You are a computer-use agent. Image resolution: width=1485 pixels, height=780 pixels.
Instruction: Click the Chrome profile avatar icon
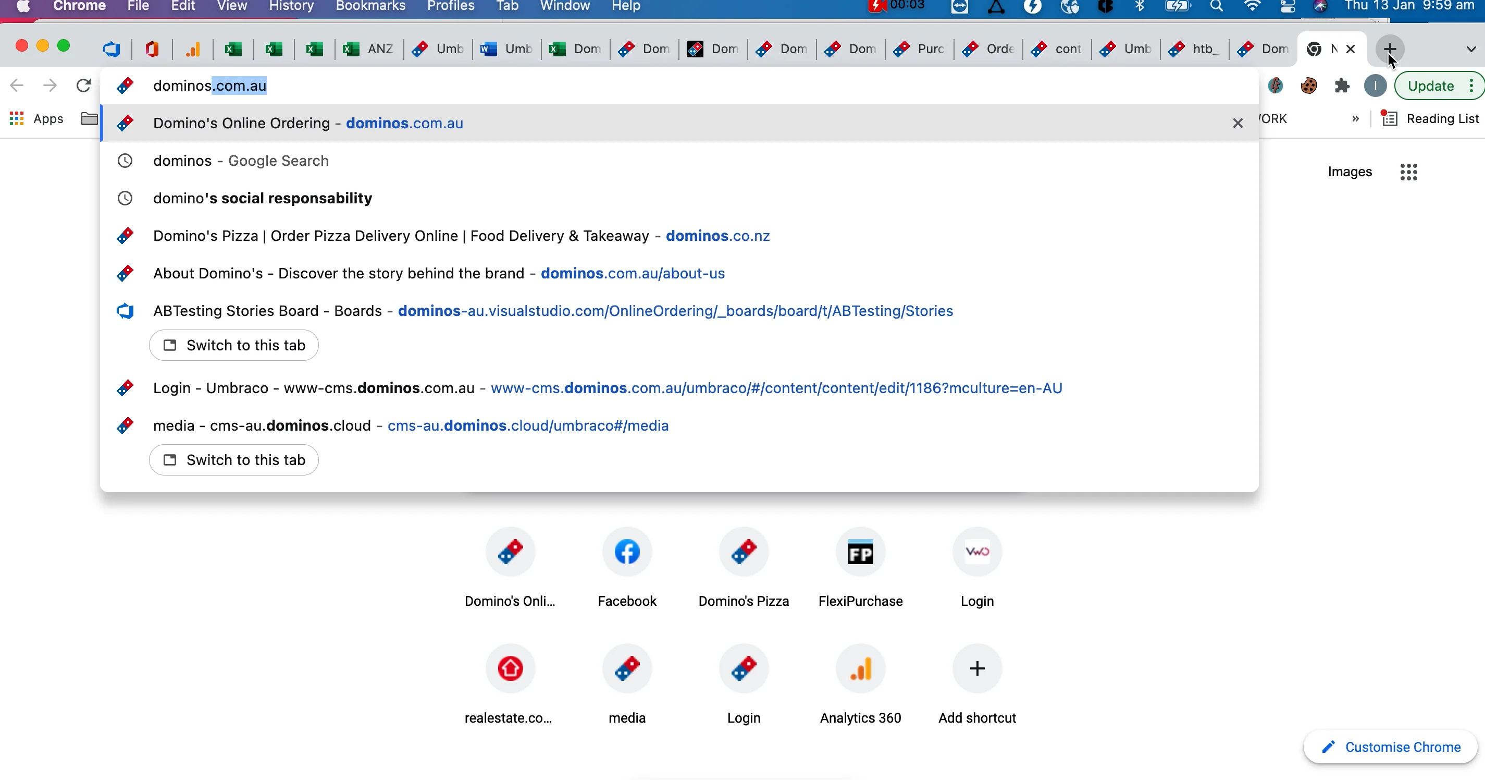pos(1375,86)
